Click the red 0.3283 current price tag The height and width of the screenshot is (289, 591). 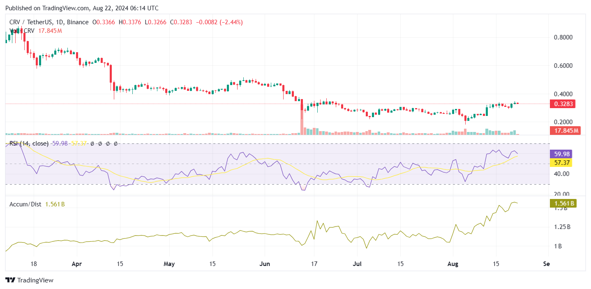pos(562,104)
